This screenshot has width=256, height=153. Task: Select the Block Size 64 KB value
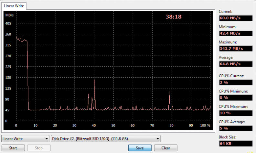[x=236, y=144]
